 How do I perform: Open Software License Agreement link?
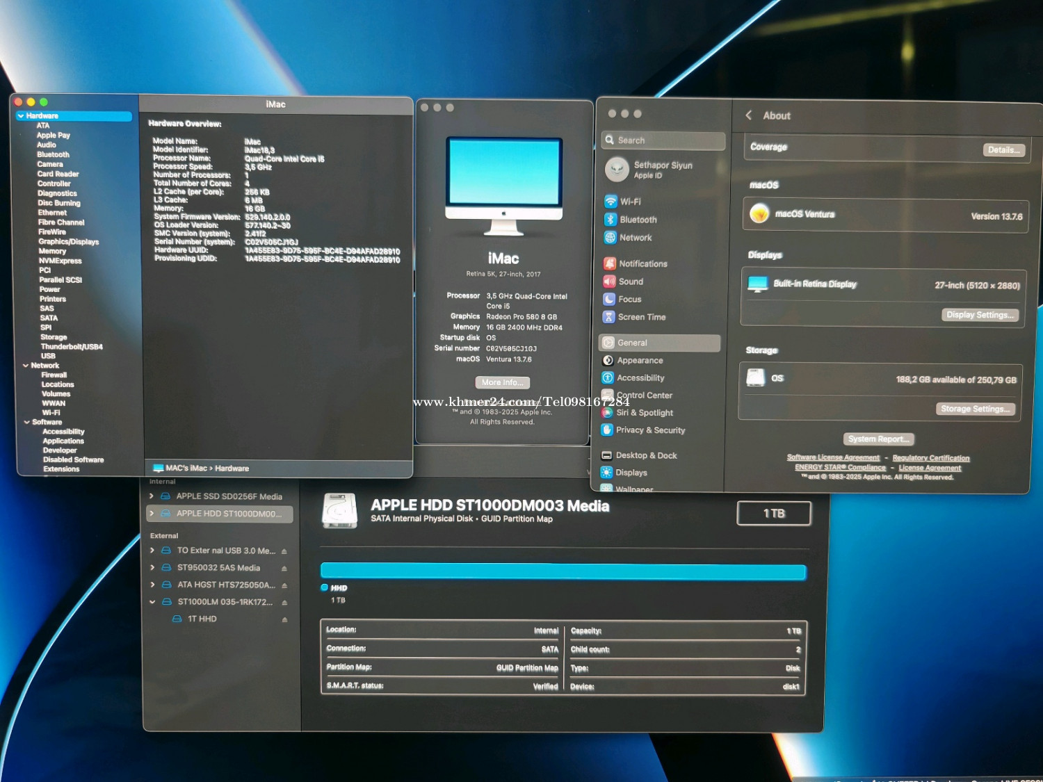click(833, 457)
